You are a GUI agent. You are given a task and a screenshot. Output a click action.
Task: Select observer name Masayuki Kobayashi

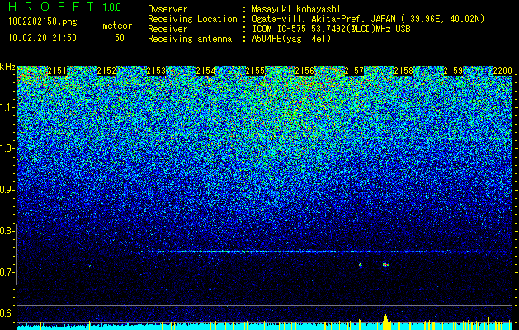click(296, 10)
